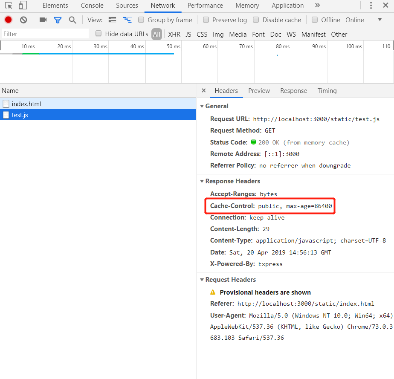
Task: Tick the Offline checkbox
Action: (315, 20)
